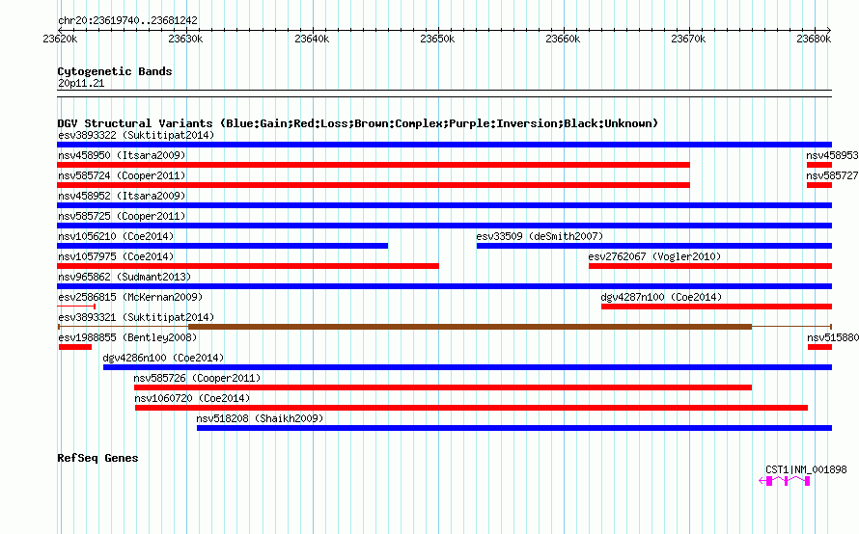The image size is (859, 534).
Task: Click the esv3893322 (Suktitipat2014) blue gain bar
Action: click(444, 145)
